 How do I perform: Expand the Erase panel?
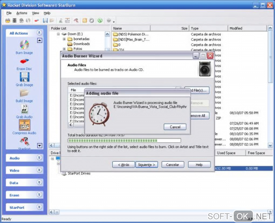coord(39,195)
